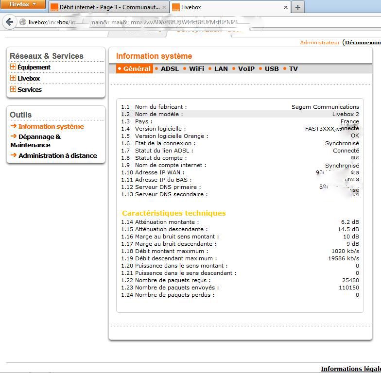381x373 pixels.
Task: Click the Caractéristiques techniques heading
Action: click(174, 213)
